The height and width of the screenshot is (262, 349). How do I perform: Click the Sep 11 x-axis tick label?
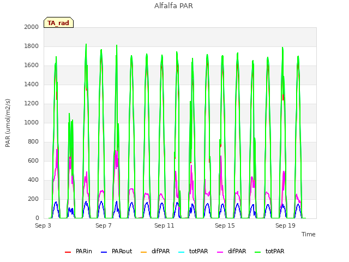[x=164, y=225]
